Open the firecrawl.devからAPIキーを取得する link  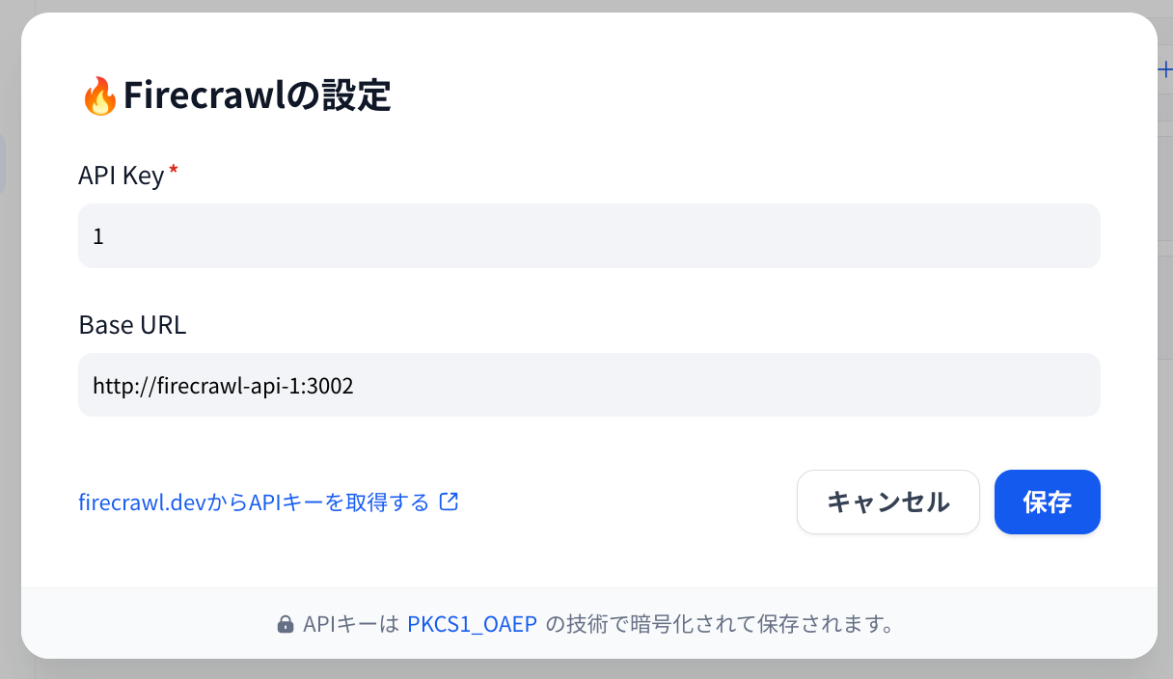coord(256,502)
